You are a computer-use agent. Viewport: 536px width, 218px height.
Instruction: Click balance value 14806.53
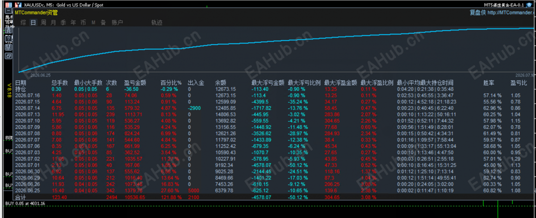tap(226, 114)
